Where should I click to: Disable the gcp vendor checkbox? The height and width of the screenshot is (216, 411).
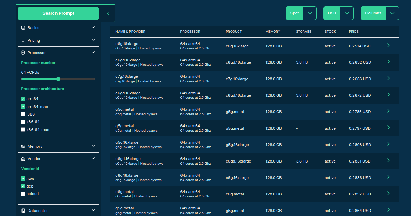pyautogui.click(x=23, y=186)
